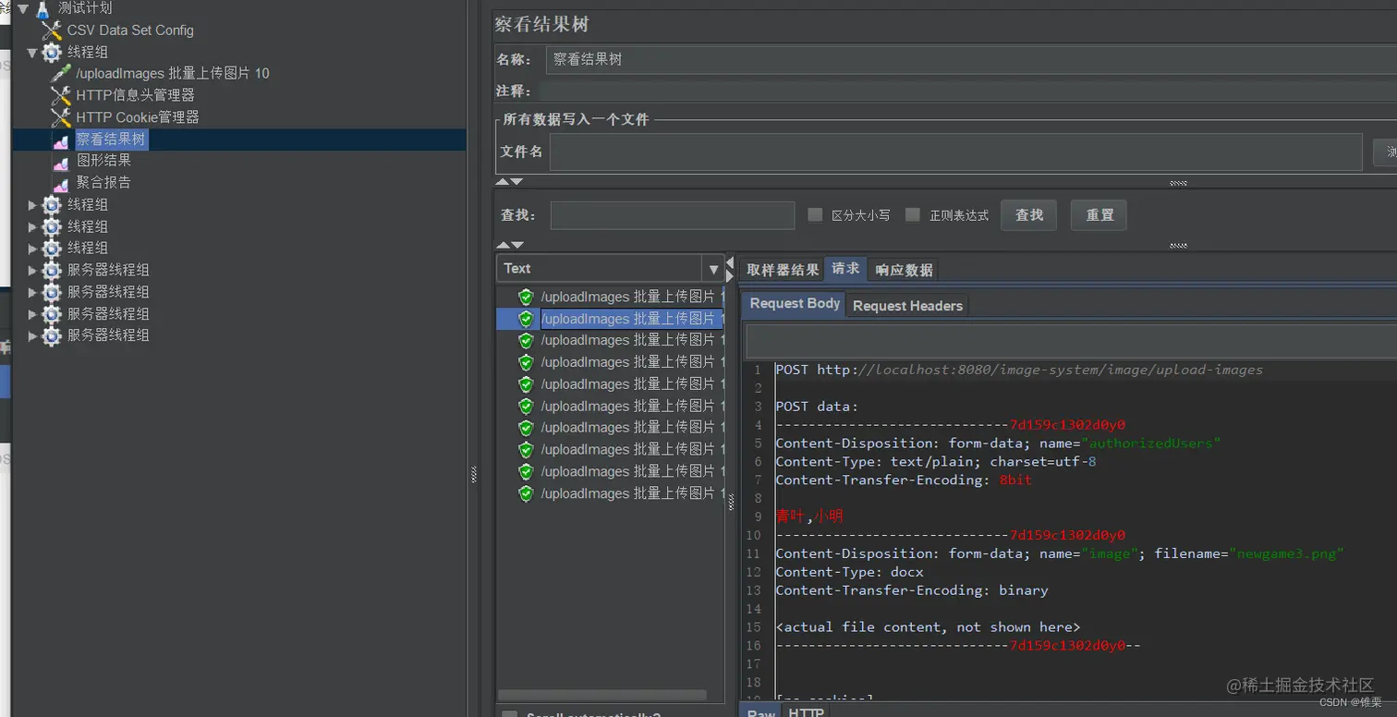1397x717 pixels.
Task: Click the up arrow on the divider below 文件名
Action: point(503,182)
